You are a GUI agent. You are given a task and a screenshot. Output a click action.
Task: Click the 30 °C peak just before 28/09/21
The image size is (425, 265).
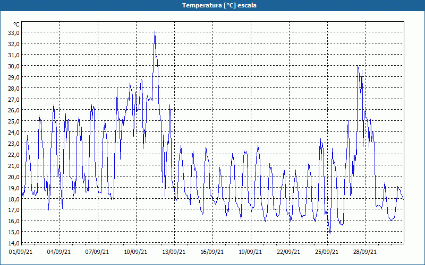(x=358, y=66)
